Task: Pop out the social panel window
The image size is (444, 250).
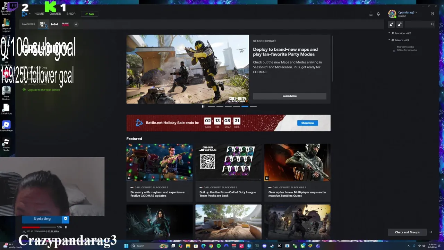Action: tap(432, 14)
